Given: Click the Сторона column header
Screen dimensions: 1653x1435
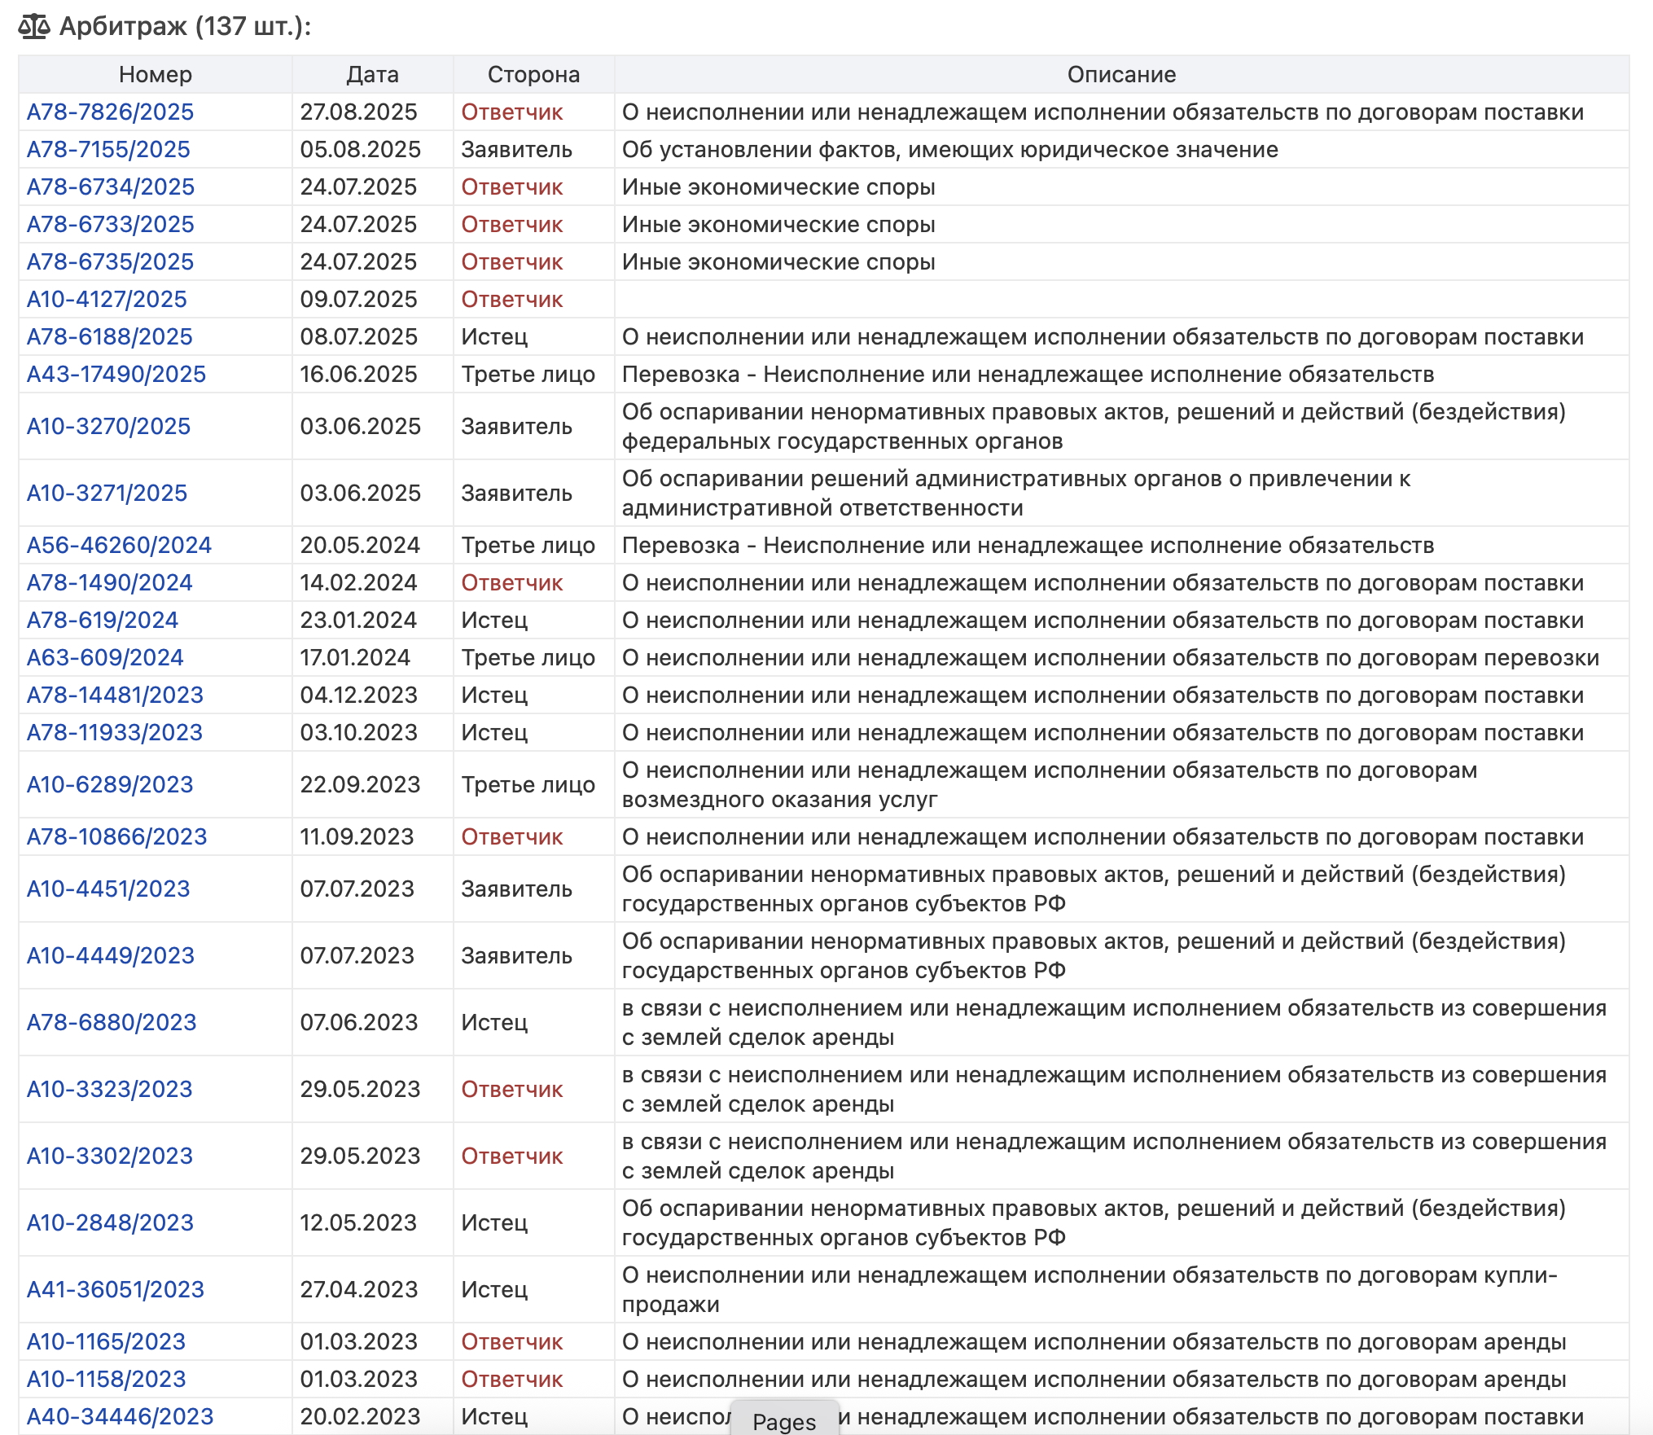Looking at the screenshot, I should (x=533, y=74).
